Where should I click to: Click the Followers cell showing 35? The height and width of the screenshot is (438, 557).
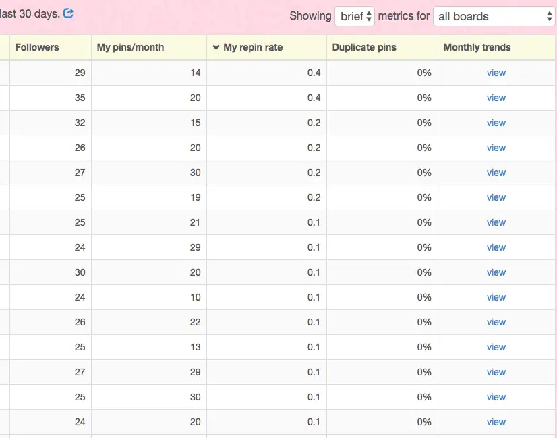tap(51, 98)
